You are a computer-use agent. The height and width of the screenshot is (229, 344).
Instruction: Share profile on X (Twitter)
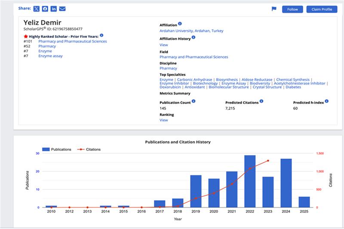point(37,9)
